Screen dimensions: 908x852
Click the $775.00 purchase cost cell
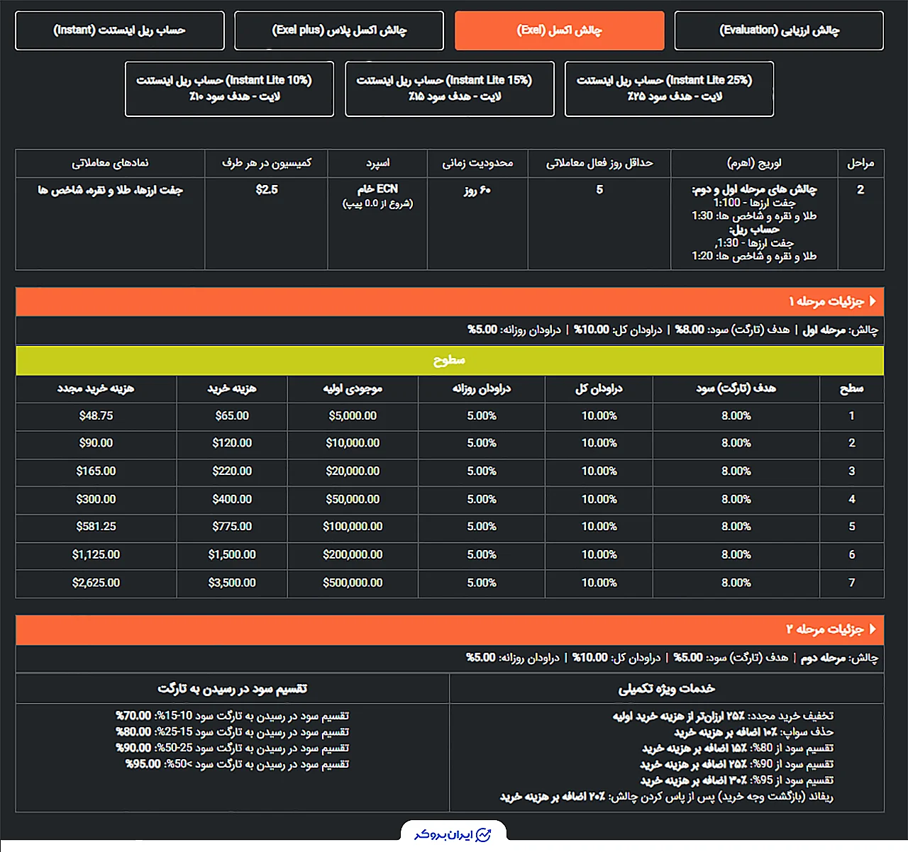tap(232, 527)
